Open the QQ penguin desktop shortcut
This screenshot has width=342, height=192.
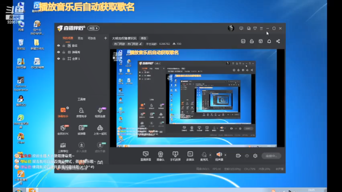click(21, 101)
